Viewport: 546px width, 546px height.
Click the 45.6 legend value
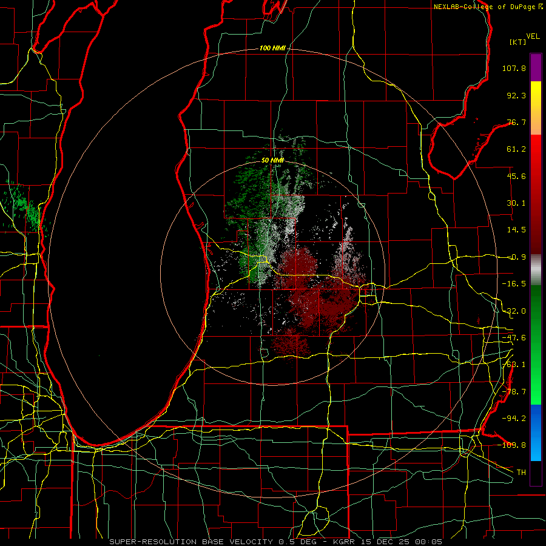point(516,176)
